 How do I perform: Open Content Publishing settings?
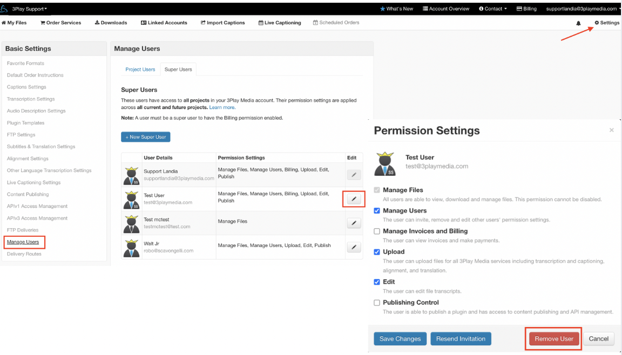28,195
